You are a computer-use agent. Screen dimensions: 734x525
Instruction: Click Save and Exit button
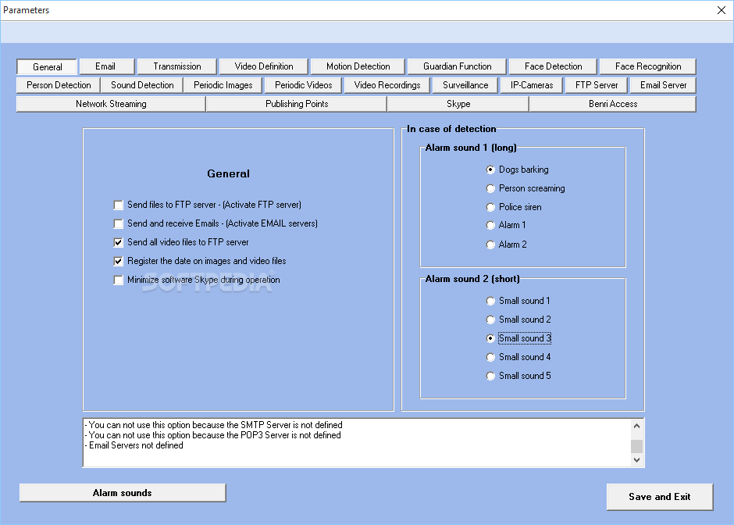pos(660,497)
